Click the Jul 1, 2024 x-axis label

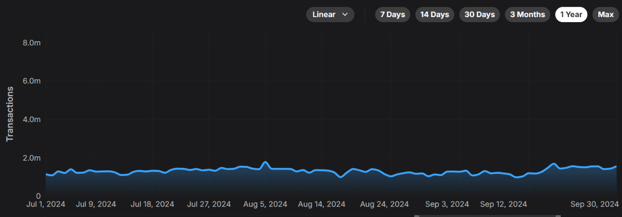46,204
